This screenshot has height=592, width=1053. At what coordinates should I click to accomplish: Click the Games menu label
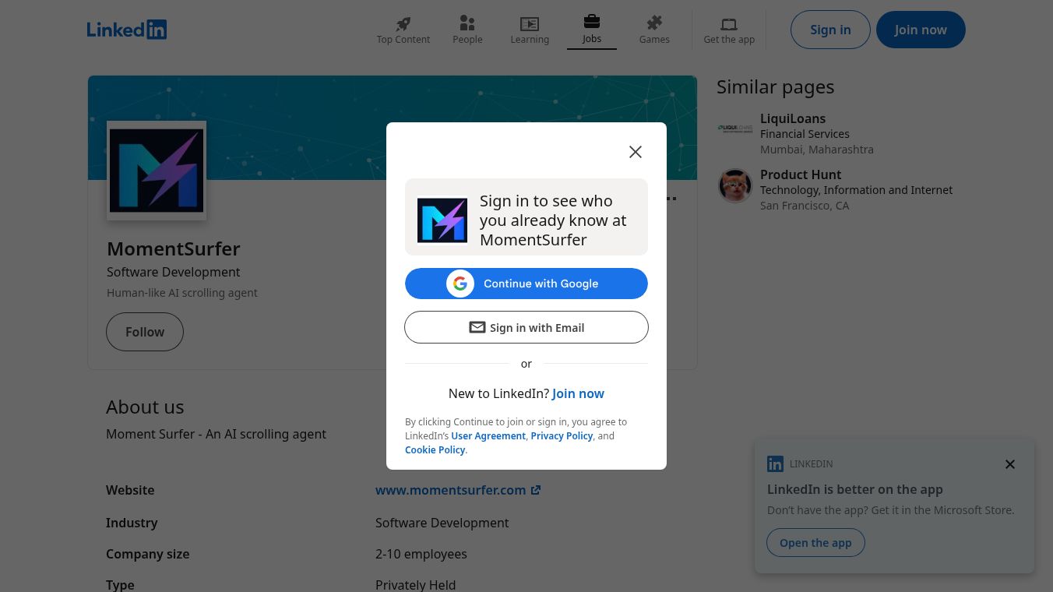coord(654,40)
